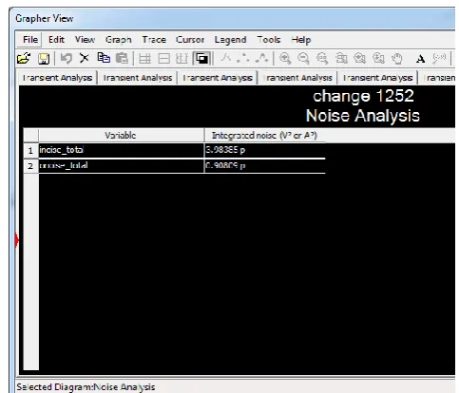Open the Help menu
Viewport: 459px width, 393px height.
coord(301,40)
